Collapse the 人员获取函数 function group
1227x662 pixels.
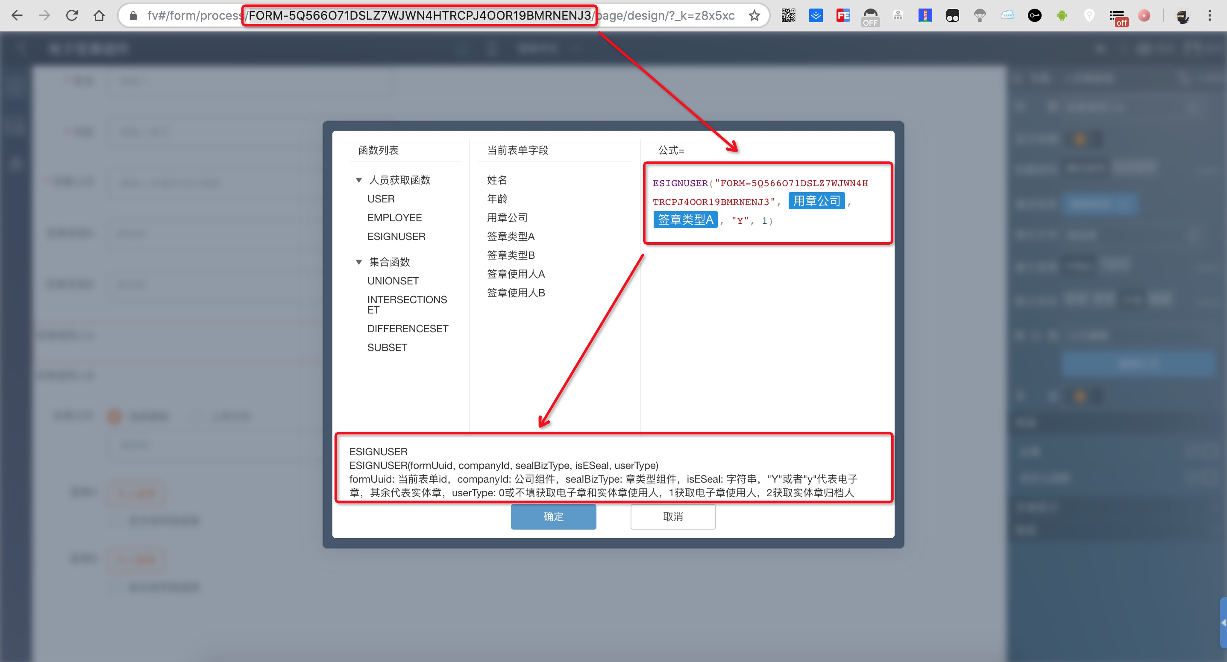pyautogui.click(x=359, y=180)
